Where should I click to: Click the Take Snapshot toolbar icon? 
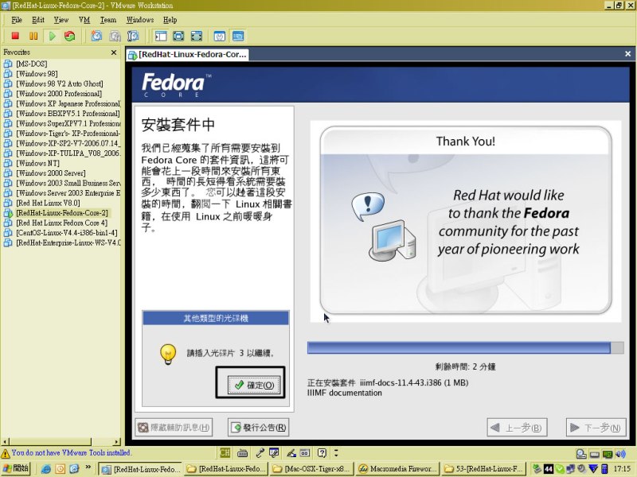(96, 36)
